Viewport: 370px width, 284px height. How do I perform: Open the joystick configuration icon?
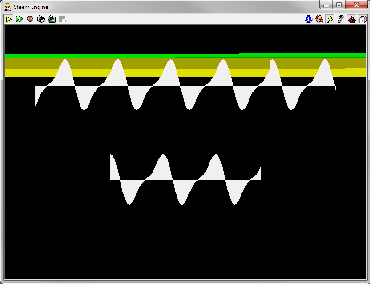pos(352,19)
